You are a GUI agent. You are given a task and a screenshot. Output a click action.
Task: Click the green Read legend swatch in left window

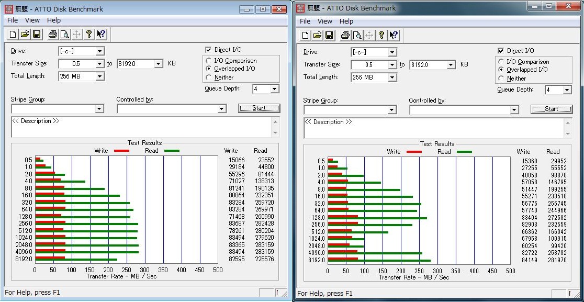pos(171,151)
